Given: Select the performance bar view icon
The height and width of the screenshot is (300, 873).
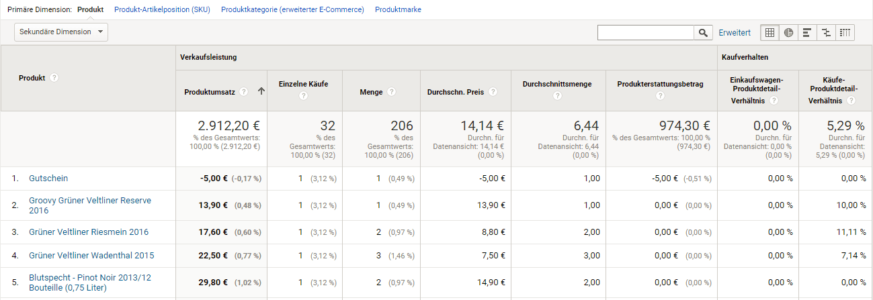Looking at the screenshot, I should pyautogui.click(x=807, y=32).
